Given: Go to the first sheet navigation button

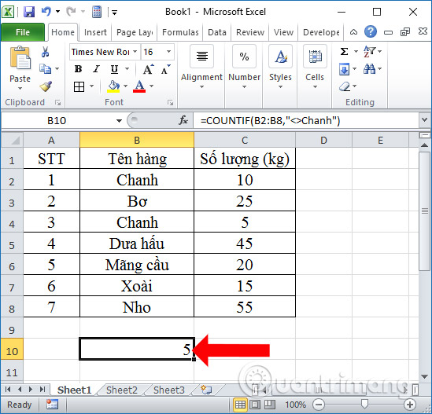Looking at the screenshot, I should pos(7,389).
